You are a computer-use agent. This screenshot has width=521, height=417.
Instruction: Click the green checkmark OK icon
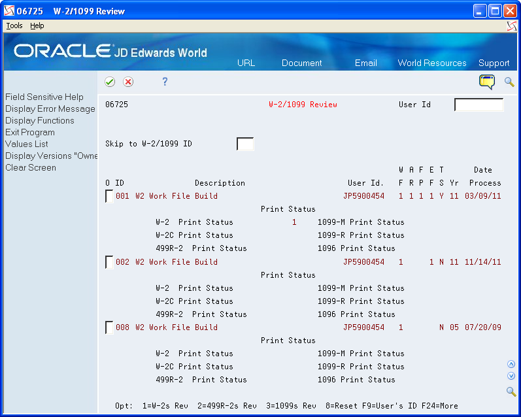click(x=110, y=82)
